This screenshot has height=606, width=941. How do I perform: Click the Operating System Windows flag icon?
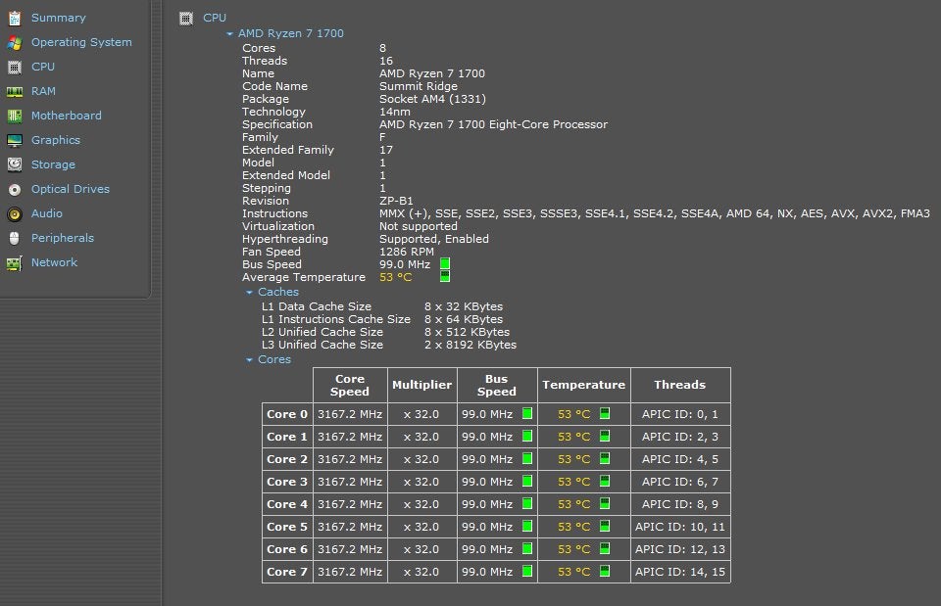pyautogui.click(x=15, y=42)
